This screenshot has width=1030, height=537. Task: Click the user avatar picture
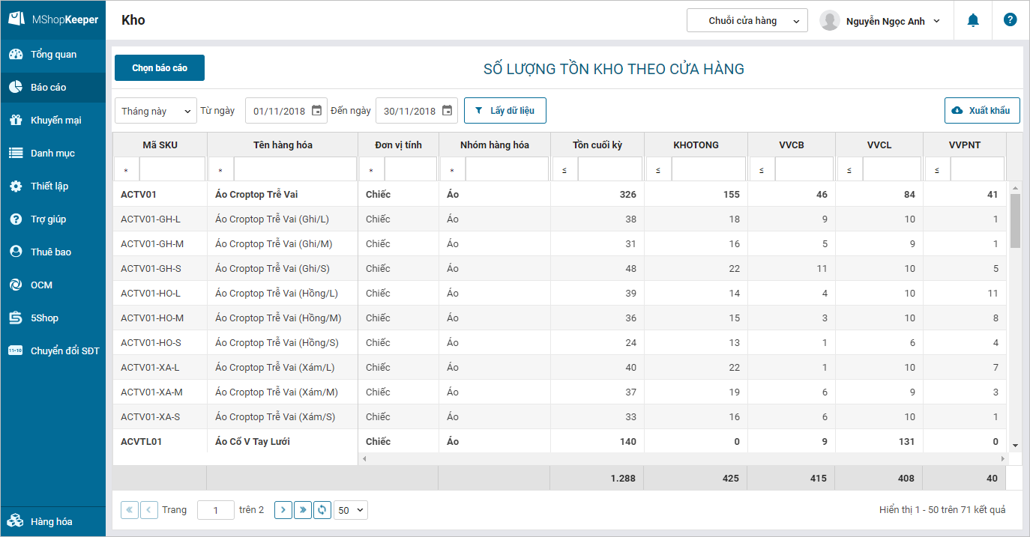pyautogui.click(x=829, y=21)
